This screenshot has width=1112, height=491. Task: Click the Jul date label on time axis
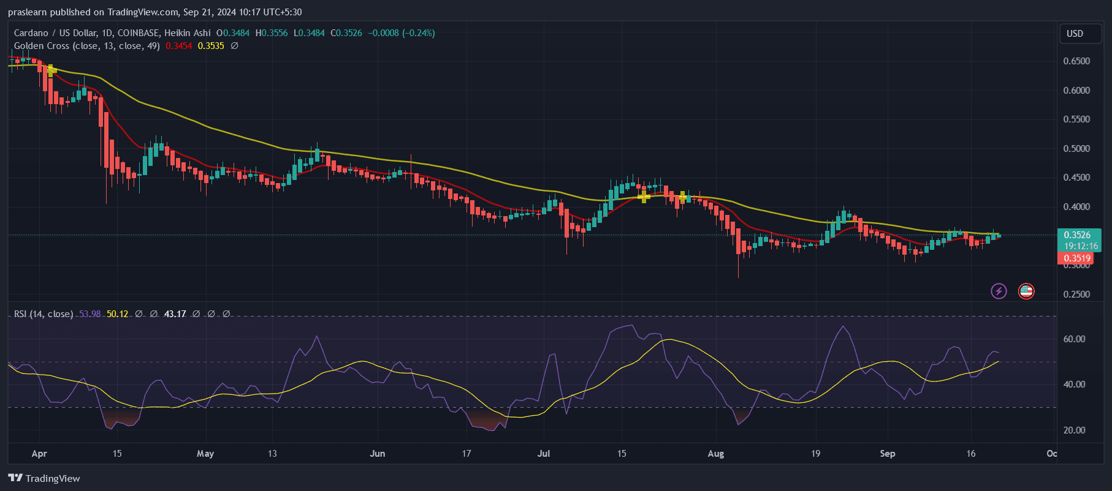click(544, 454)
